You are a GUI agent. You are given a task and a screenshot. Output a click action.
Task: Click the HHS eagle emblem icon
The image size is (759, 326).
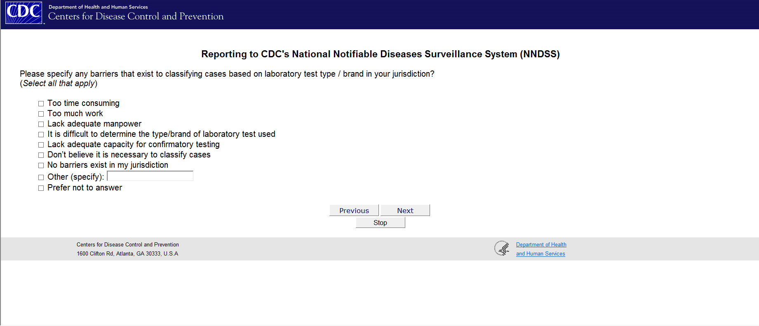click(502, 249)
